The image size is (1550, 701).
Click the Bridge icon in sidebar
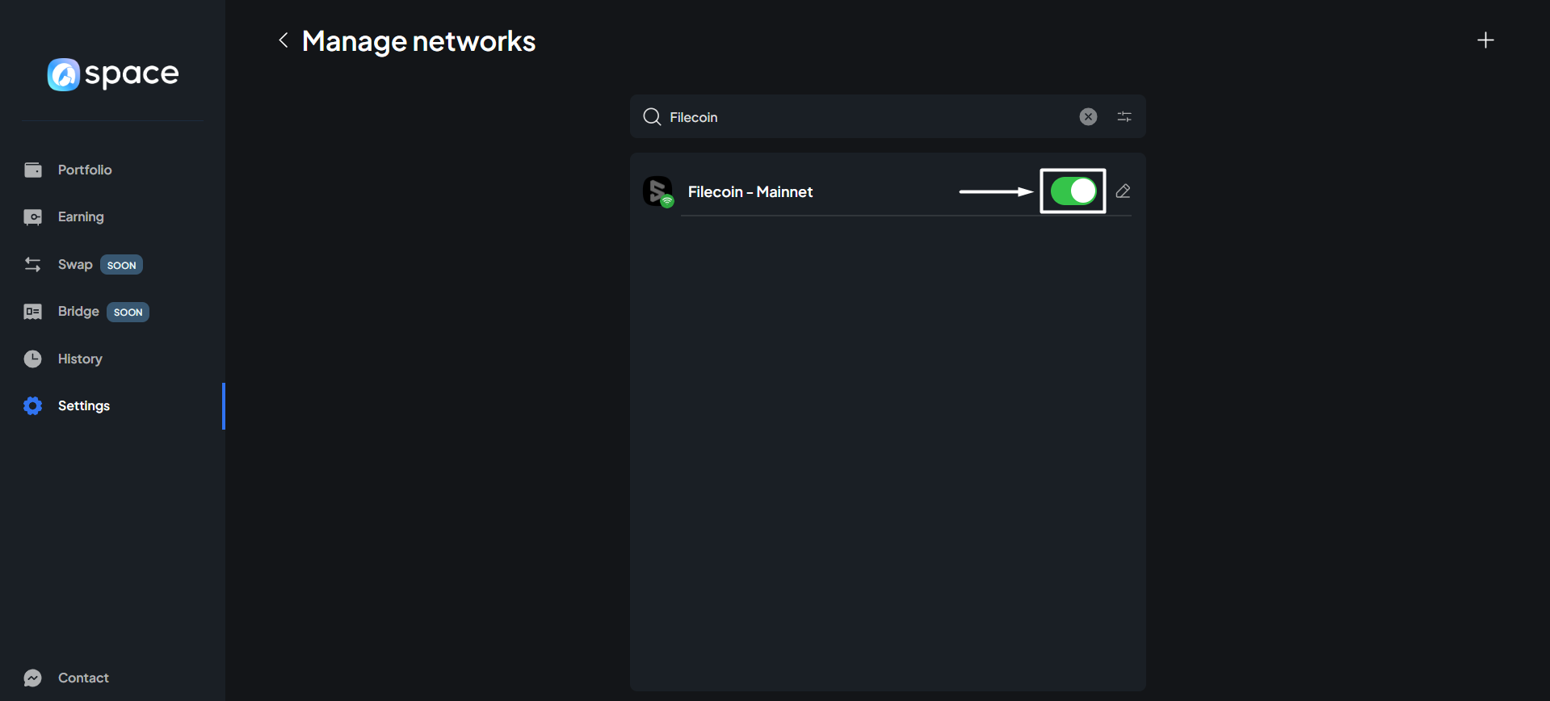pyautogui.click(x=33, y=312)
